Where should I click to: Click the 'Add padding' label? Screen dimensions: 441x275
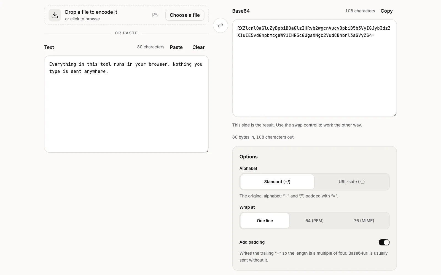tap(252, 242)
